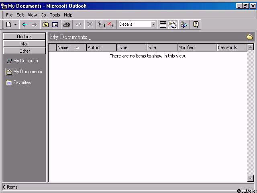Open the Help menu
The height and width of the screenshot is (193, 257).
click(x=68, y=15)
